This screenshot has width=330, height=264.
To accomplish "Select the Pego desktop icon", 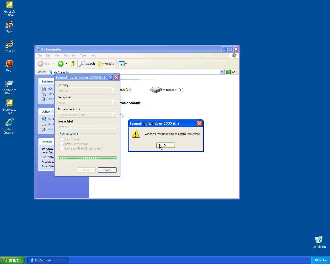I will pos(9,66).
